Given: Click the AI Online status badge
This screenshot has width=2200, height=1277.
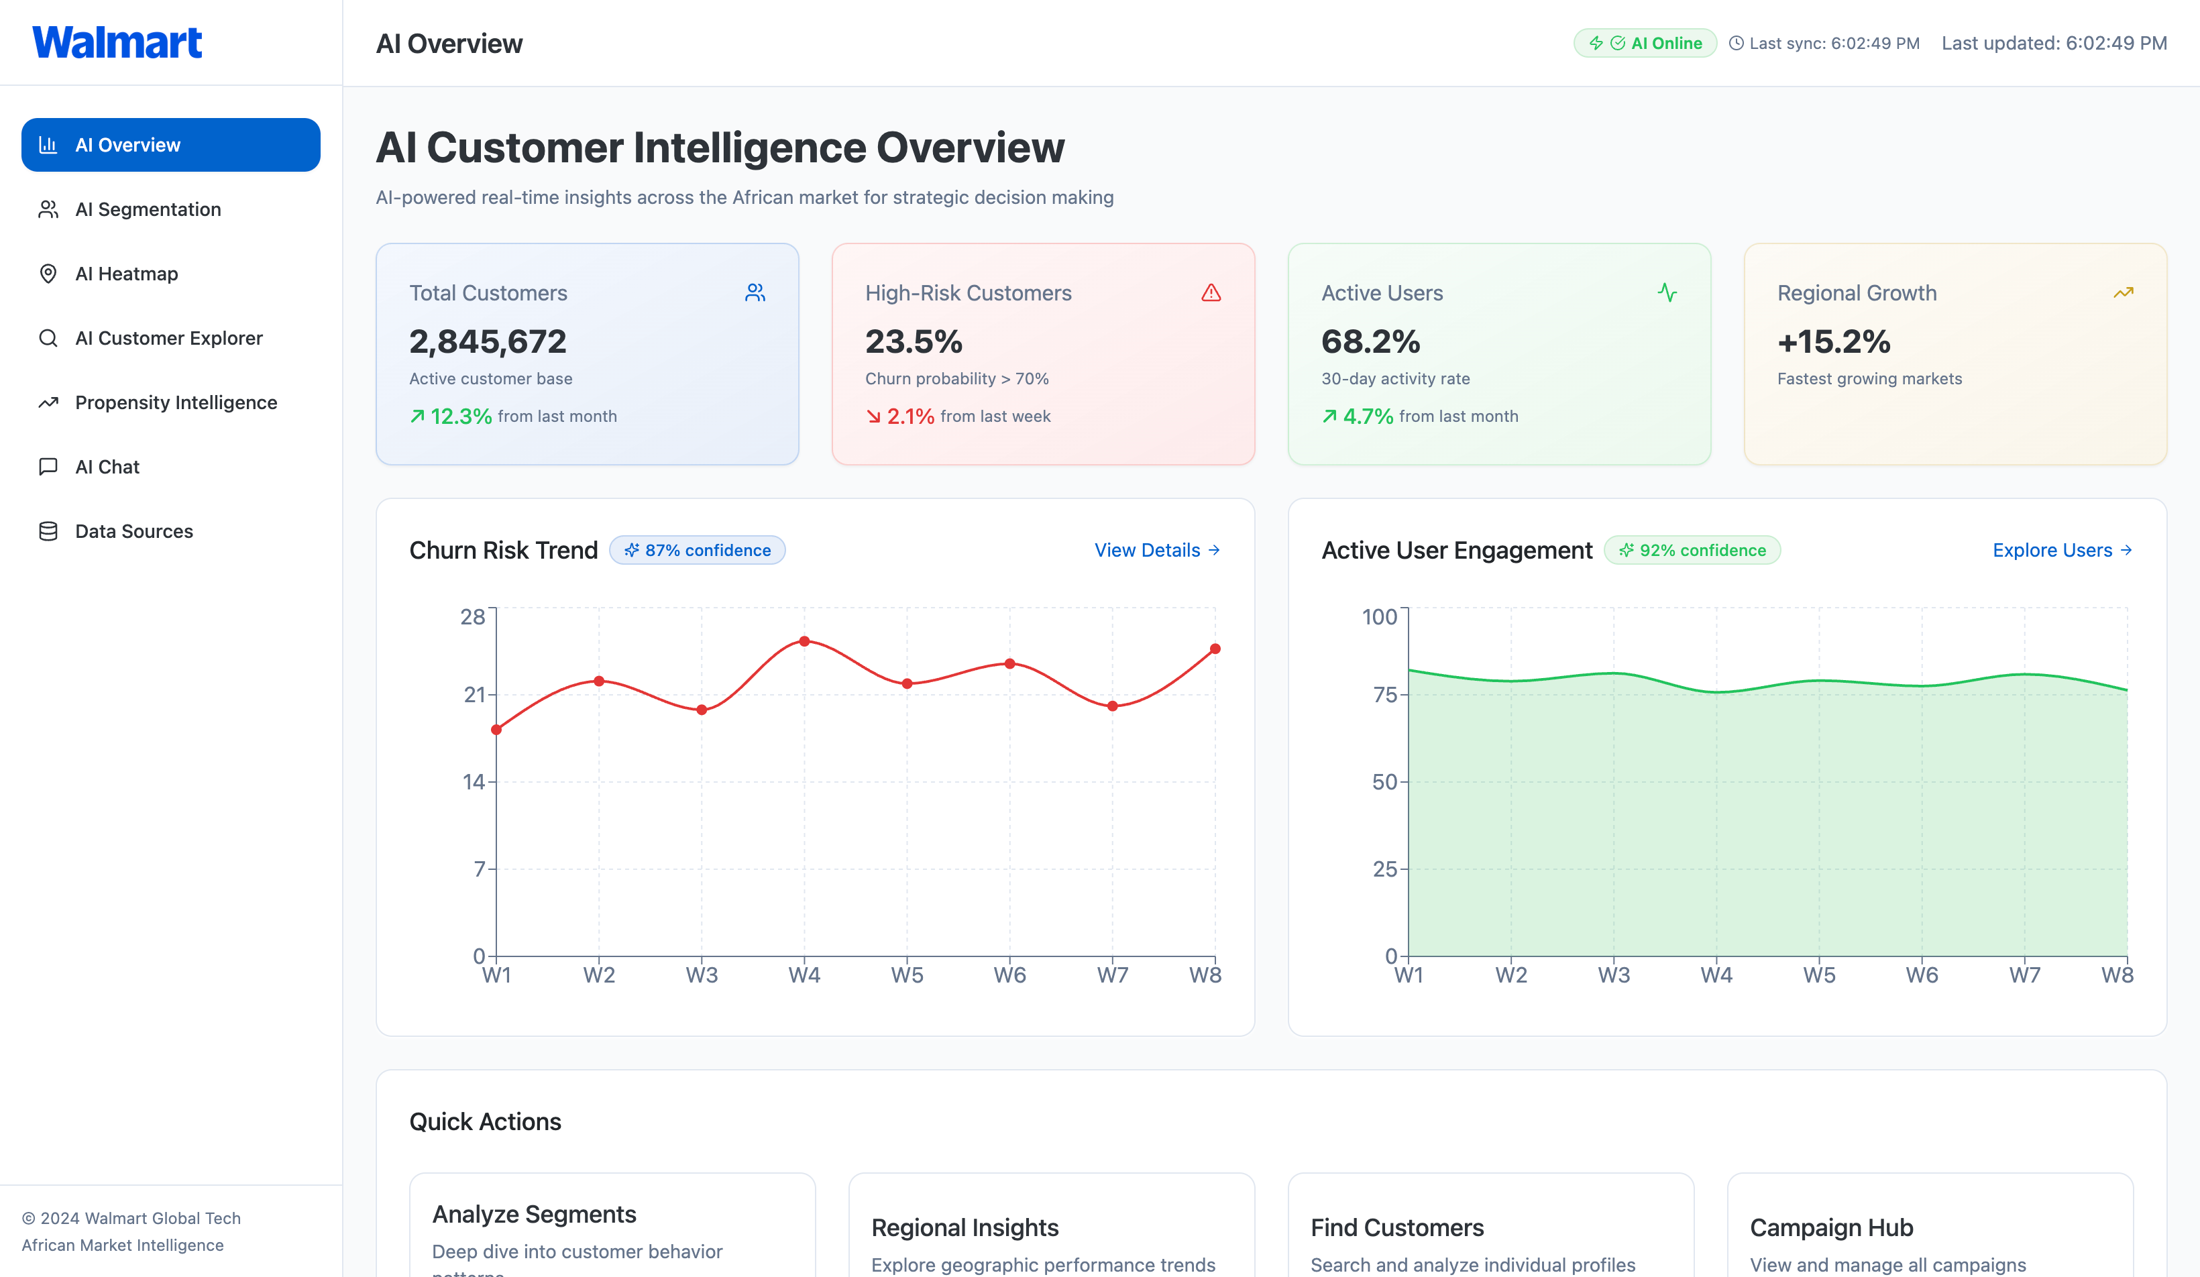Looking at the screenshot, I should click(1645, 43).
